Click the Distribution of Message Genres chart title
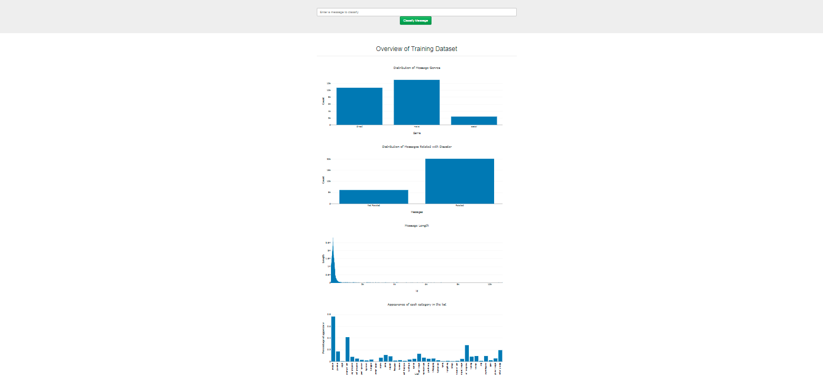The width and height of the screenshot is (823, 375). click(x=416, y=68)
